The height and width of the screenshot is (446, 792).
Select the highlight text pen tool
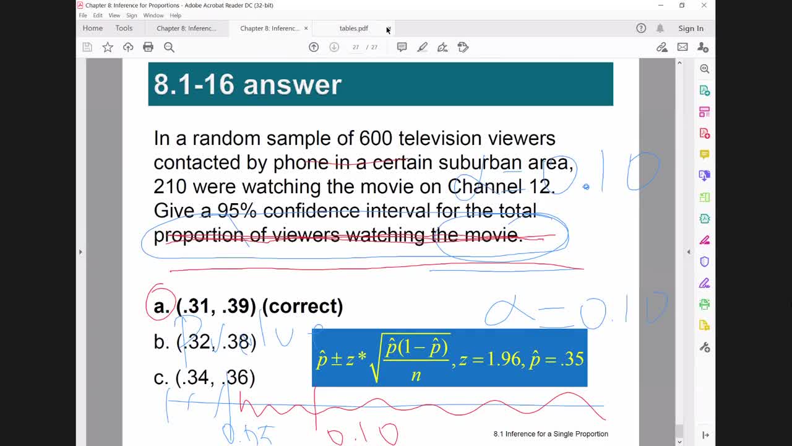pyautogui.click(x=423, y=47)
